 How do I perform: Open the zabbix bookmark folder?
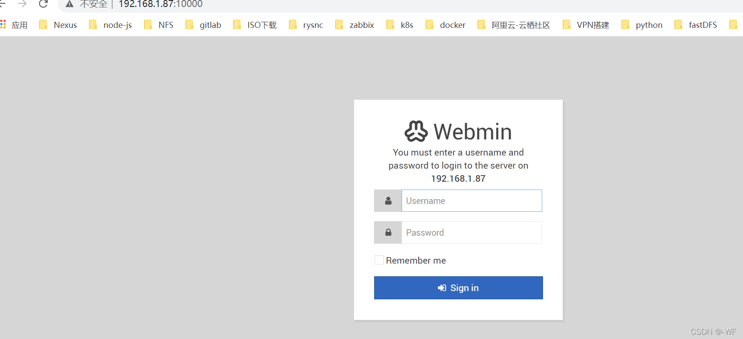tap(355, 25)
